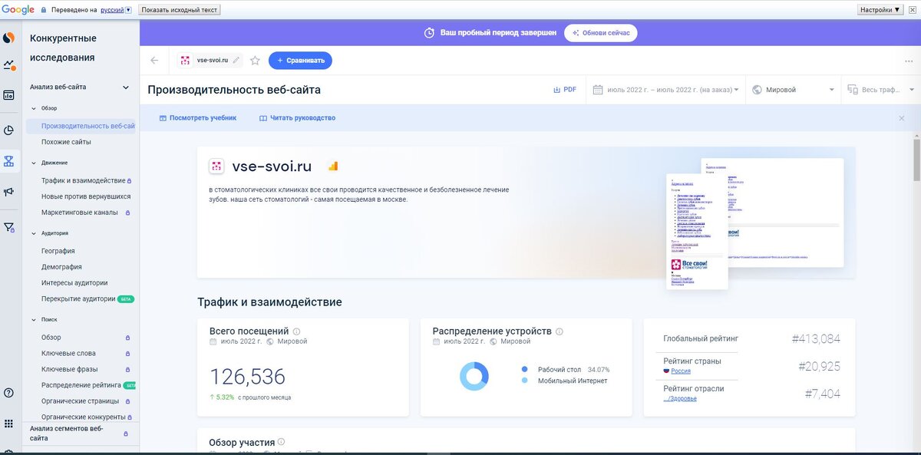
Task: Click the clock icon in trial banner
Action: tap(430, 33)
